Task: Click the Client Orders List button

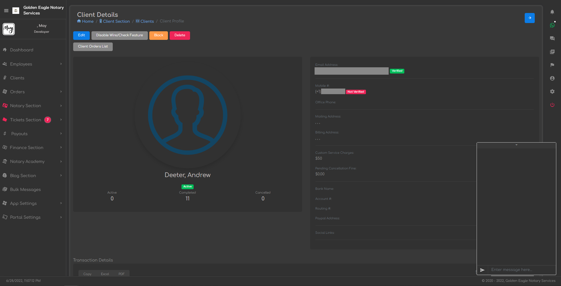Action: tap(93, 47)
